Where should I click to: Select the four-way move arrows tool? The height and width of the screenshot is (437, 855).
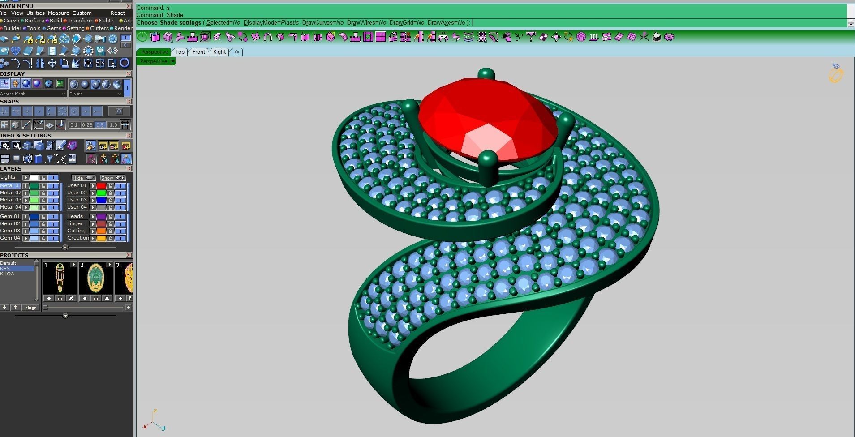(52, 63)
